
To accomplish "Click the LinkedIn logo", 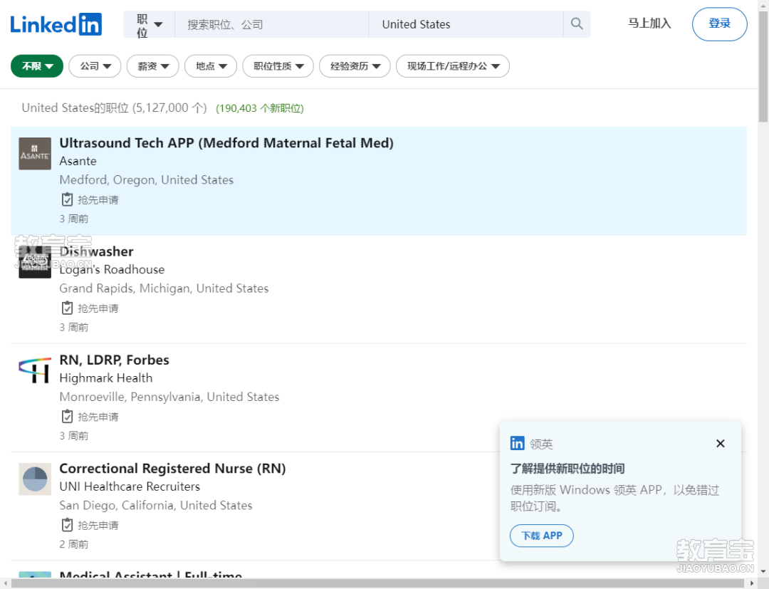I will [56, 24].
